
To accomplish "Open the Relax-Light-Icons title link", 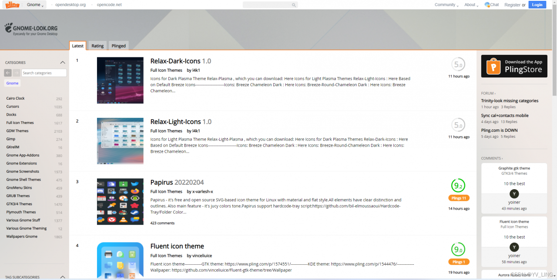I will [181, 122].
